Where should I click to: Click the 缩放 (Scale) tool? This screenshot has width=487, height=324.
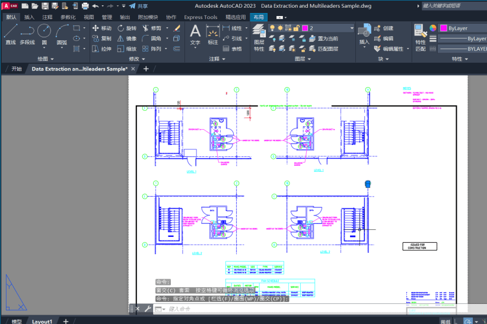(127, 49)
